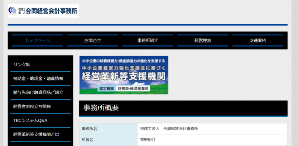This screenshot has height=146, width=298.
Task: Click the 事務所概要 section heading
Action: coord(183,108)
